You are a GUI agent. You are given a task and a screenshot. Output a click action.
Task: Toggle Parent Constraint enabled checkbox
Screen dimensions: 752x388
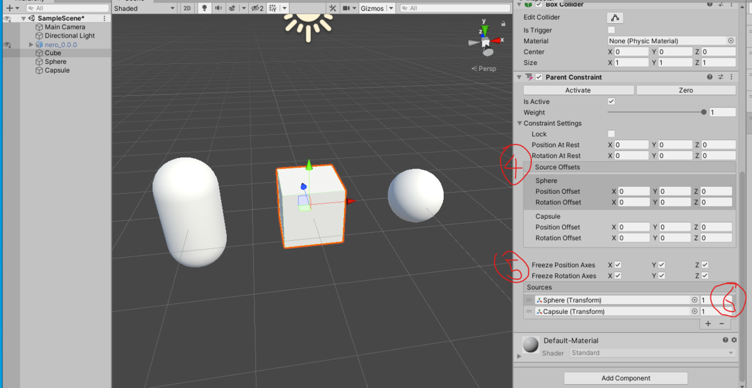[x=539, y=77]
